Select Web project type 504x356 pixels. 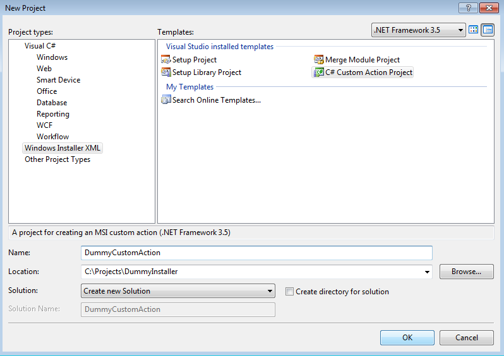44,69
